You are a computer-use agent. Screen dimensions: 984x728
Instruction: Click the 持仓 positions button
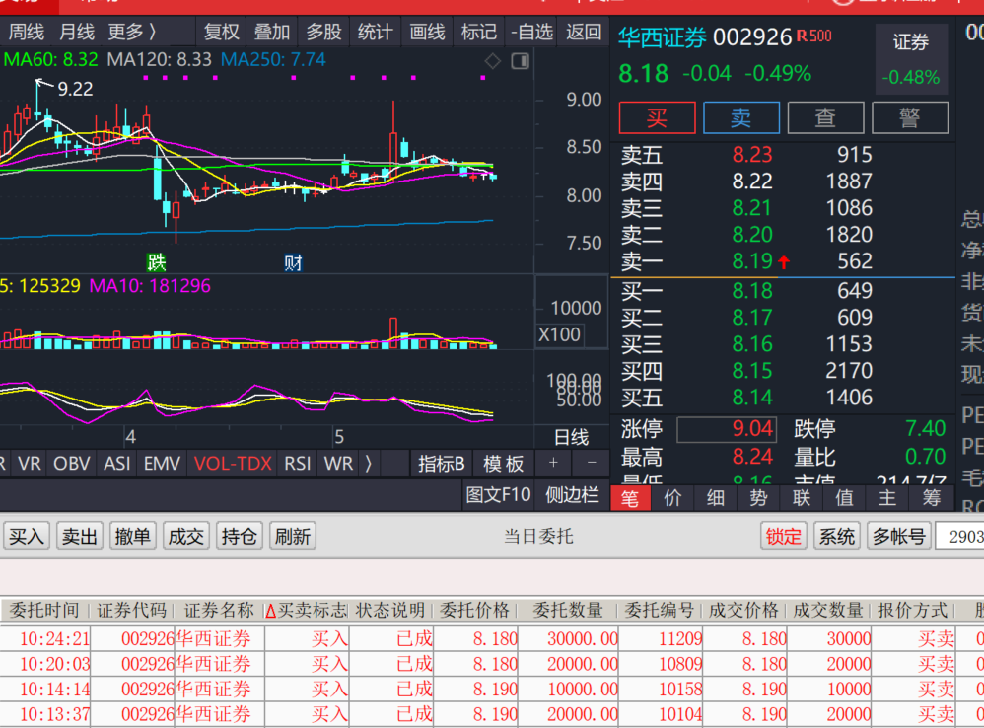239,536
